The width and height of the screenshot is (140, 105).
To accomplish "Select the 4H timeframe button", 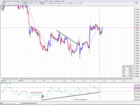I will point(29,3).
